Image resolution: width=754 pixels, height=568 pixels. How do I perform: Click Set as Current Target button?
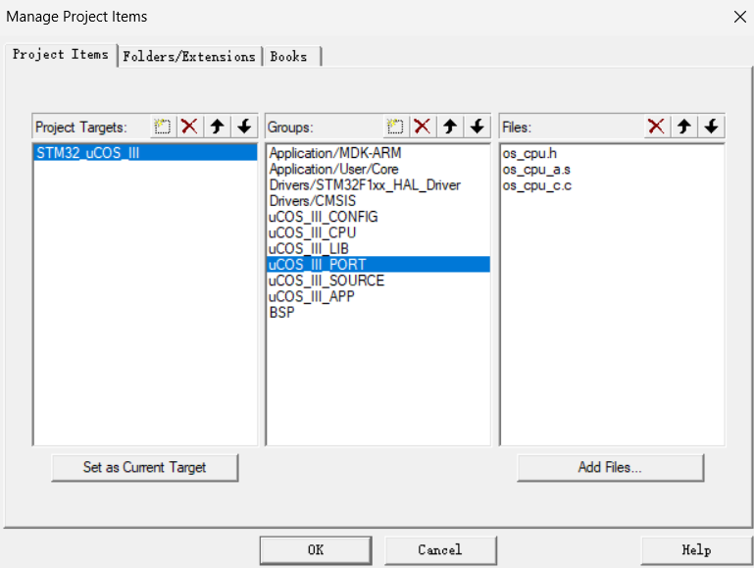[x=145, y=468]
